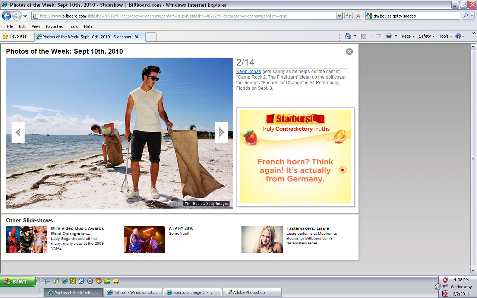This screenshot has height=298, width=477.
Task: Click the RSS Feeds icon
Action: click(x=364, y=36)
